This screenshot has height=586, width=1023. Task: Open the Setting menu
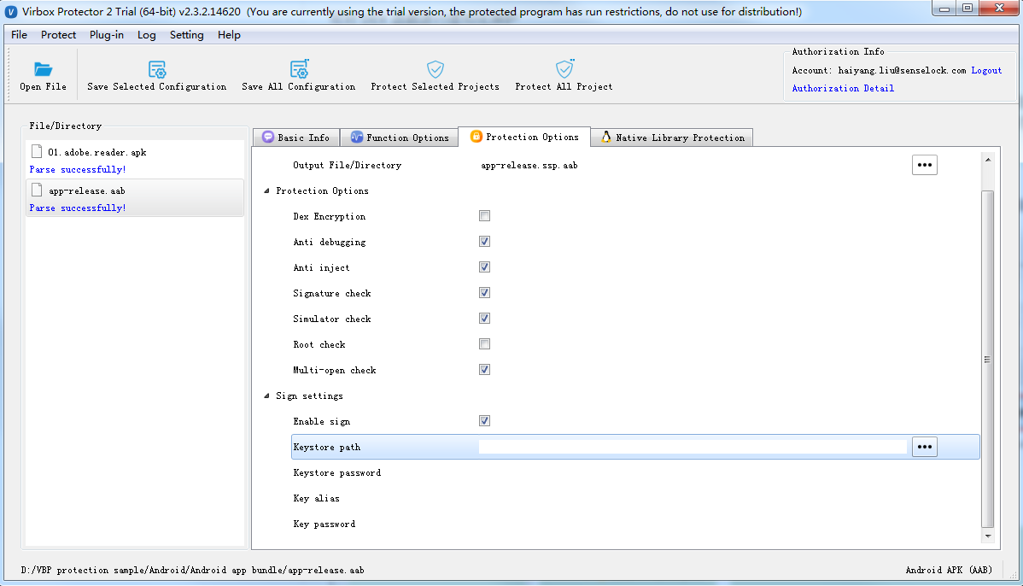[187, 34]
